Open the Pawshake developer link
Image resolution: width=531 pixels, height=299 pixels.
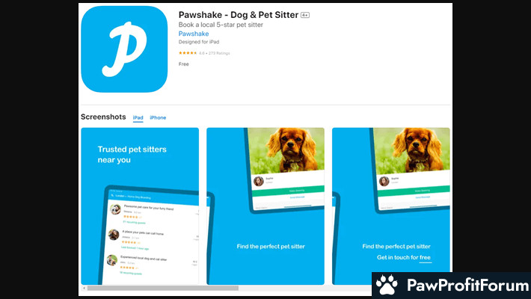[194, 34]
